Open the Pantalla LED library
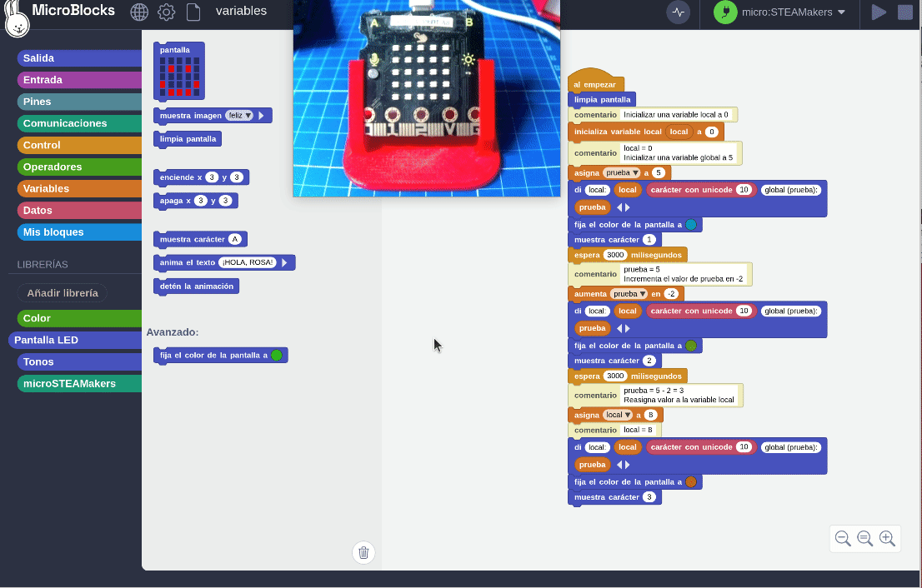This screenshot has height=588, width=922. click(x=75, y=340)
